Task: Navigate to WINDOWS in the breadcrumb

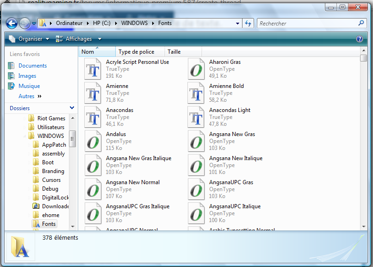Action: pos(134,23)
